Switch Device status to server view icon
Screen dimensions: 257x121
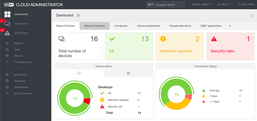pyautogui.click(x=128, y=73)
